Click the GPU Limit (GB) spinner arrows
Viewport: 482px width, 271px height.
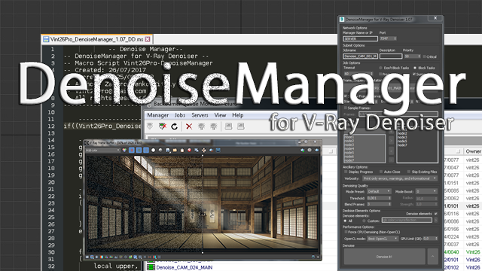coord(436,239)
